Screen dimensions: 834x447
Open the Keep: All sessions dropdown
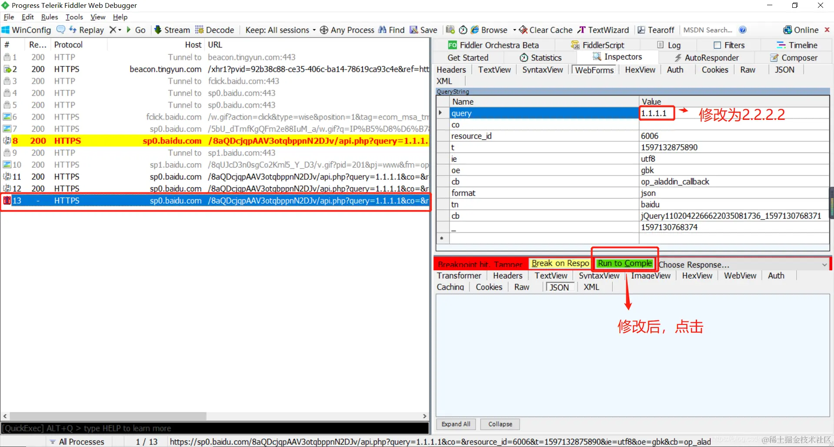(280, 30)
